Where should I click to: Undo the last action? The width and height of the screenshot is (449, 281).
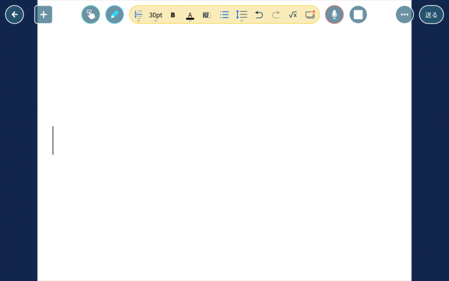(x=259, y=15)
